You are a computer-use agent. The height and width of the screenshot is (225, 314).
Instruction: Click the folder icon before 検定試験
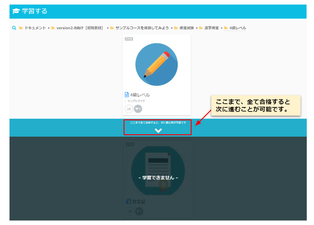[x=176, y=28]
